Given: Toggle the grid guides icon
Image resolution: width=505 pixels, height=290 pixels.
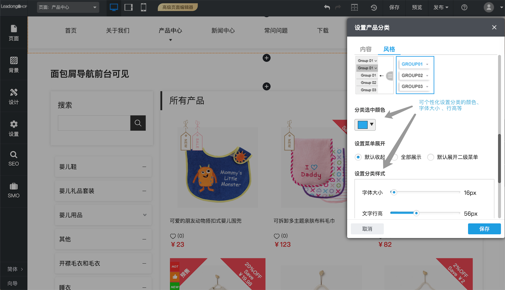Looking at the screenshot, I should click(354, 7).
